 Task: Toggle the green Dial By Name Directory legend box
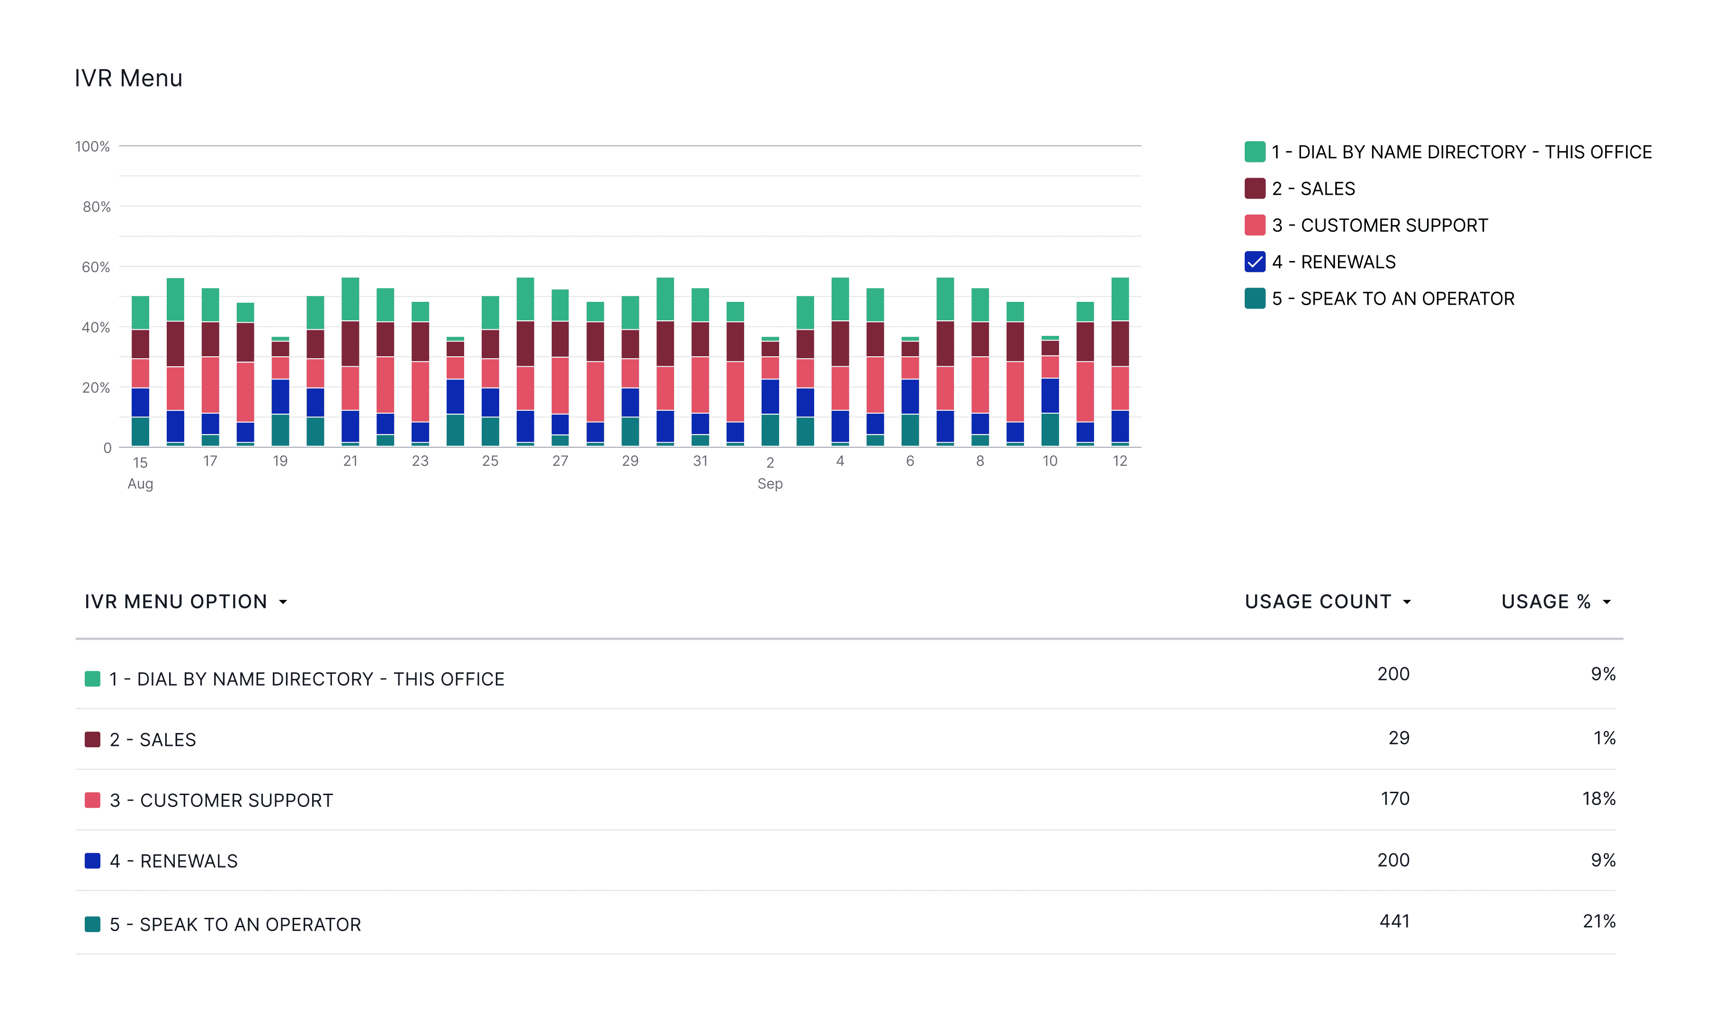tap(1255, 152)
